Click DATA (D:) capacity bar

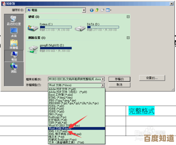103,27
